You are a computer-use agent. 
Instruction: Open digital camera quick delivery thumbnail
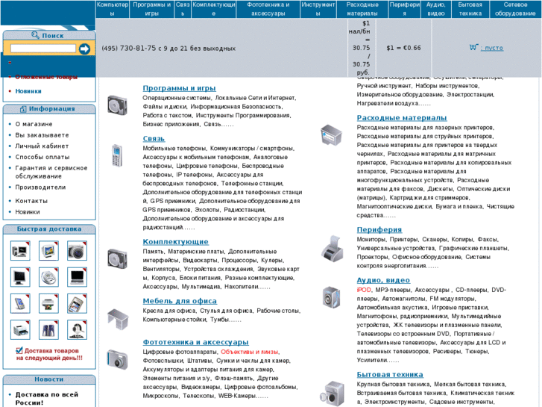[77, 250]
